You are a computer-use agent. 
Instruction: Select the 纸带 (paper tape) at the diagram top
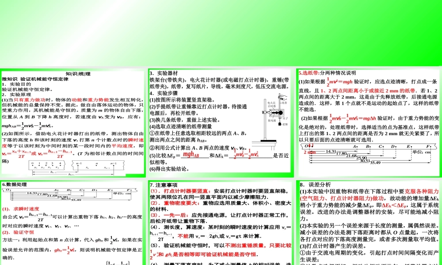click(283, 103)
